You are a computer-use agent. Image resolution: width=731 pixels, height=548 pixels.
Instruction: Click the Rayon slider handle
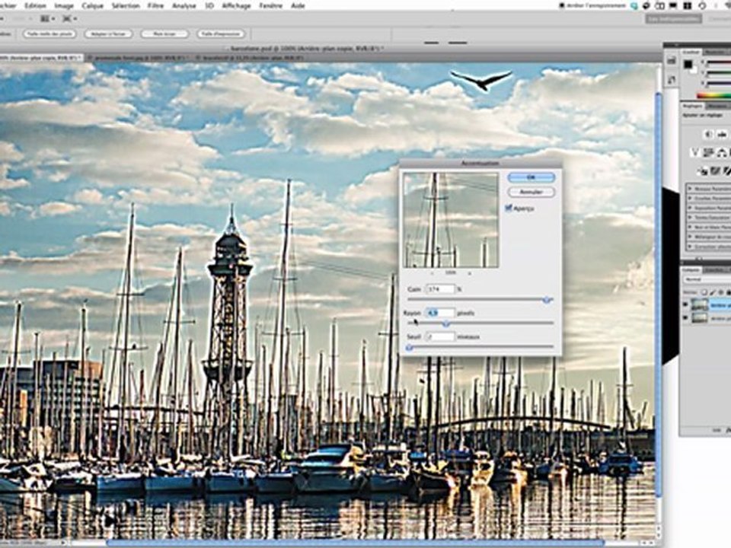[447, 323]
